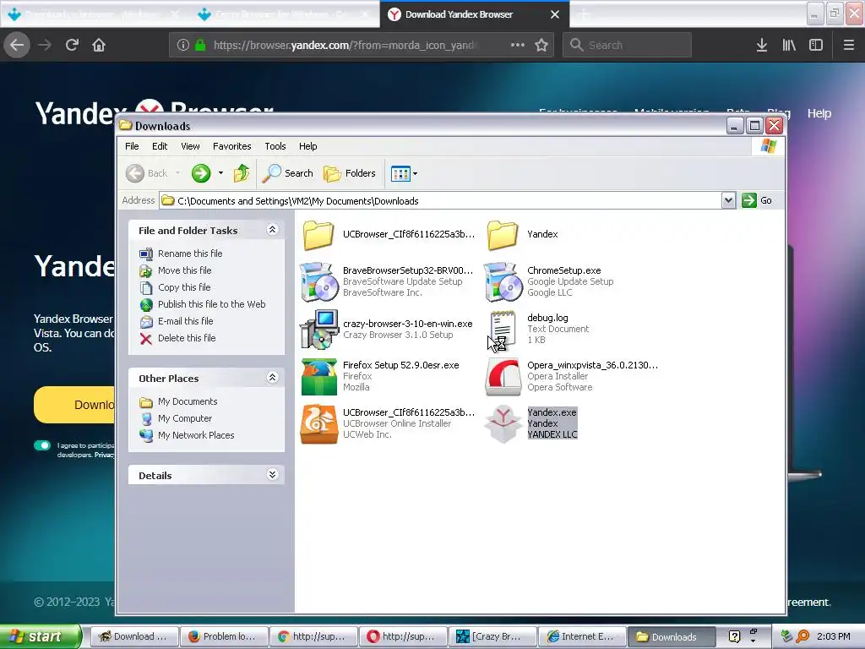Open Views dropdown arrow in toolbar

coord(415,173)
